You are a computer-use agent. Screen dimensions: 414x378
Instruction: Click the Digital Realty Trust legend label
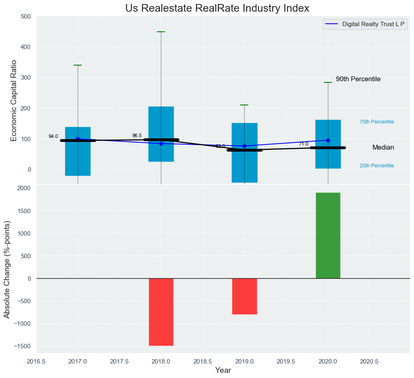(373, 24)
